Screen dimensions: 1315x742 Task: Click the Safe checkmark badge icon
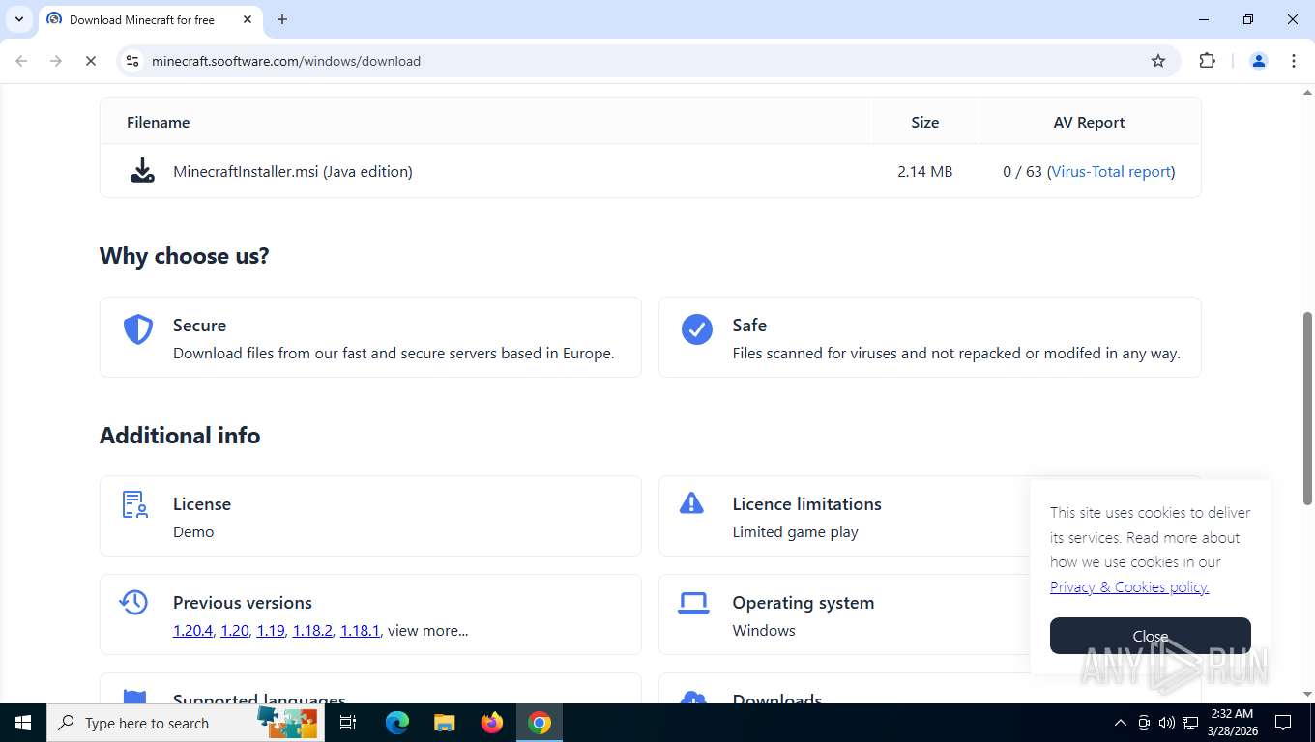point(697,329)
